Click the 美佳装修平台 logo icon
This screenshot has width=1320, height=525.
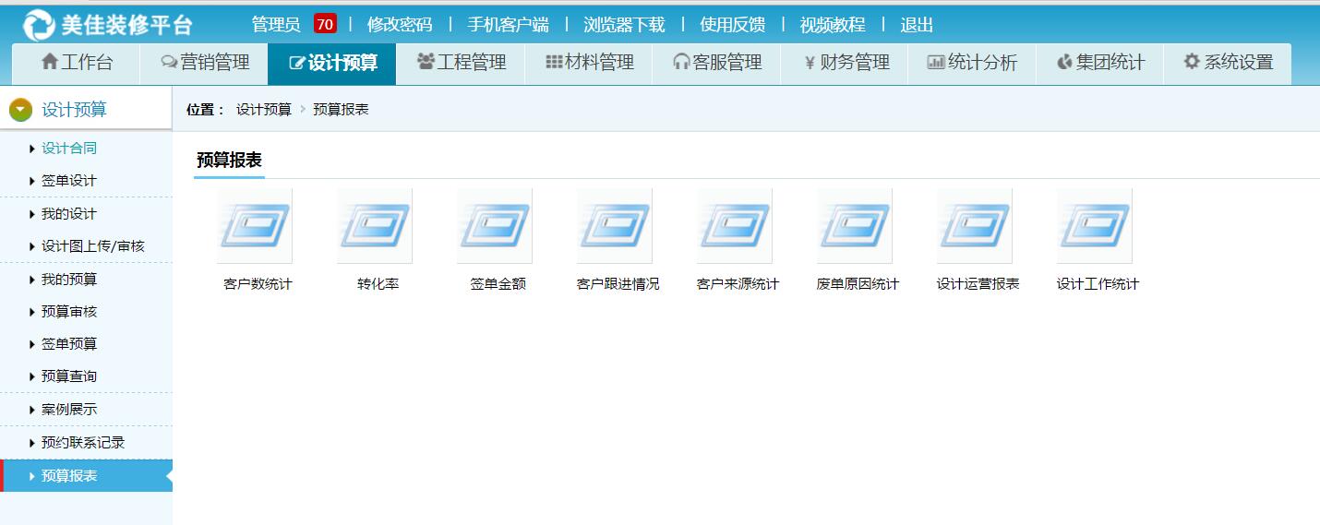tap(39, 25)
